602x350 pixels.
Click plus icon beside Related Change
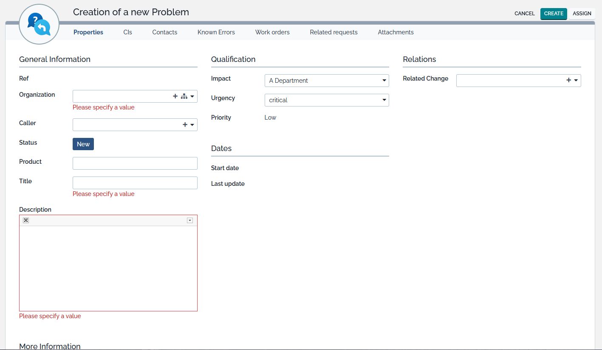point(568,80)
